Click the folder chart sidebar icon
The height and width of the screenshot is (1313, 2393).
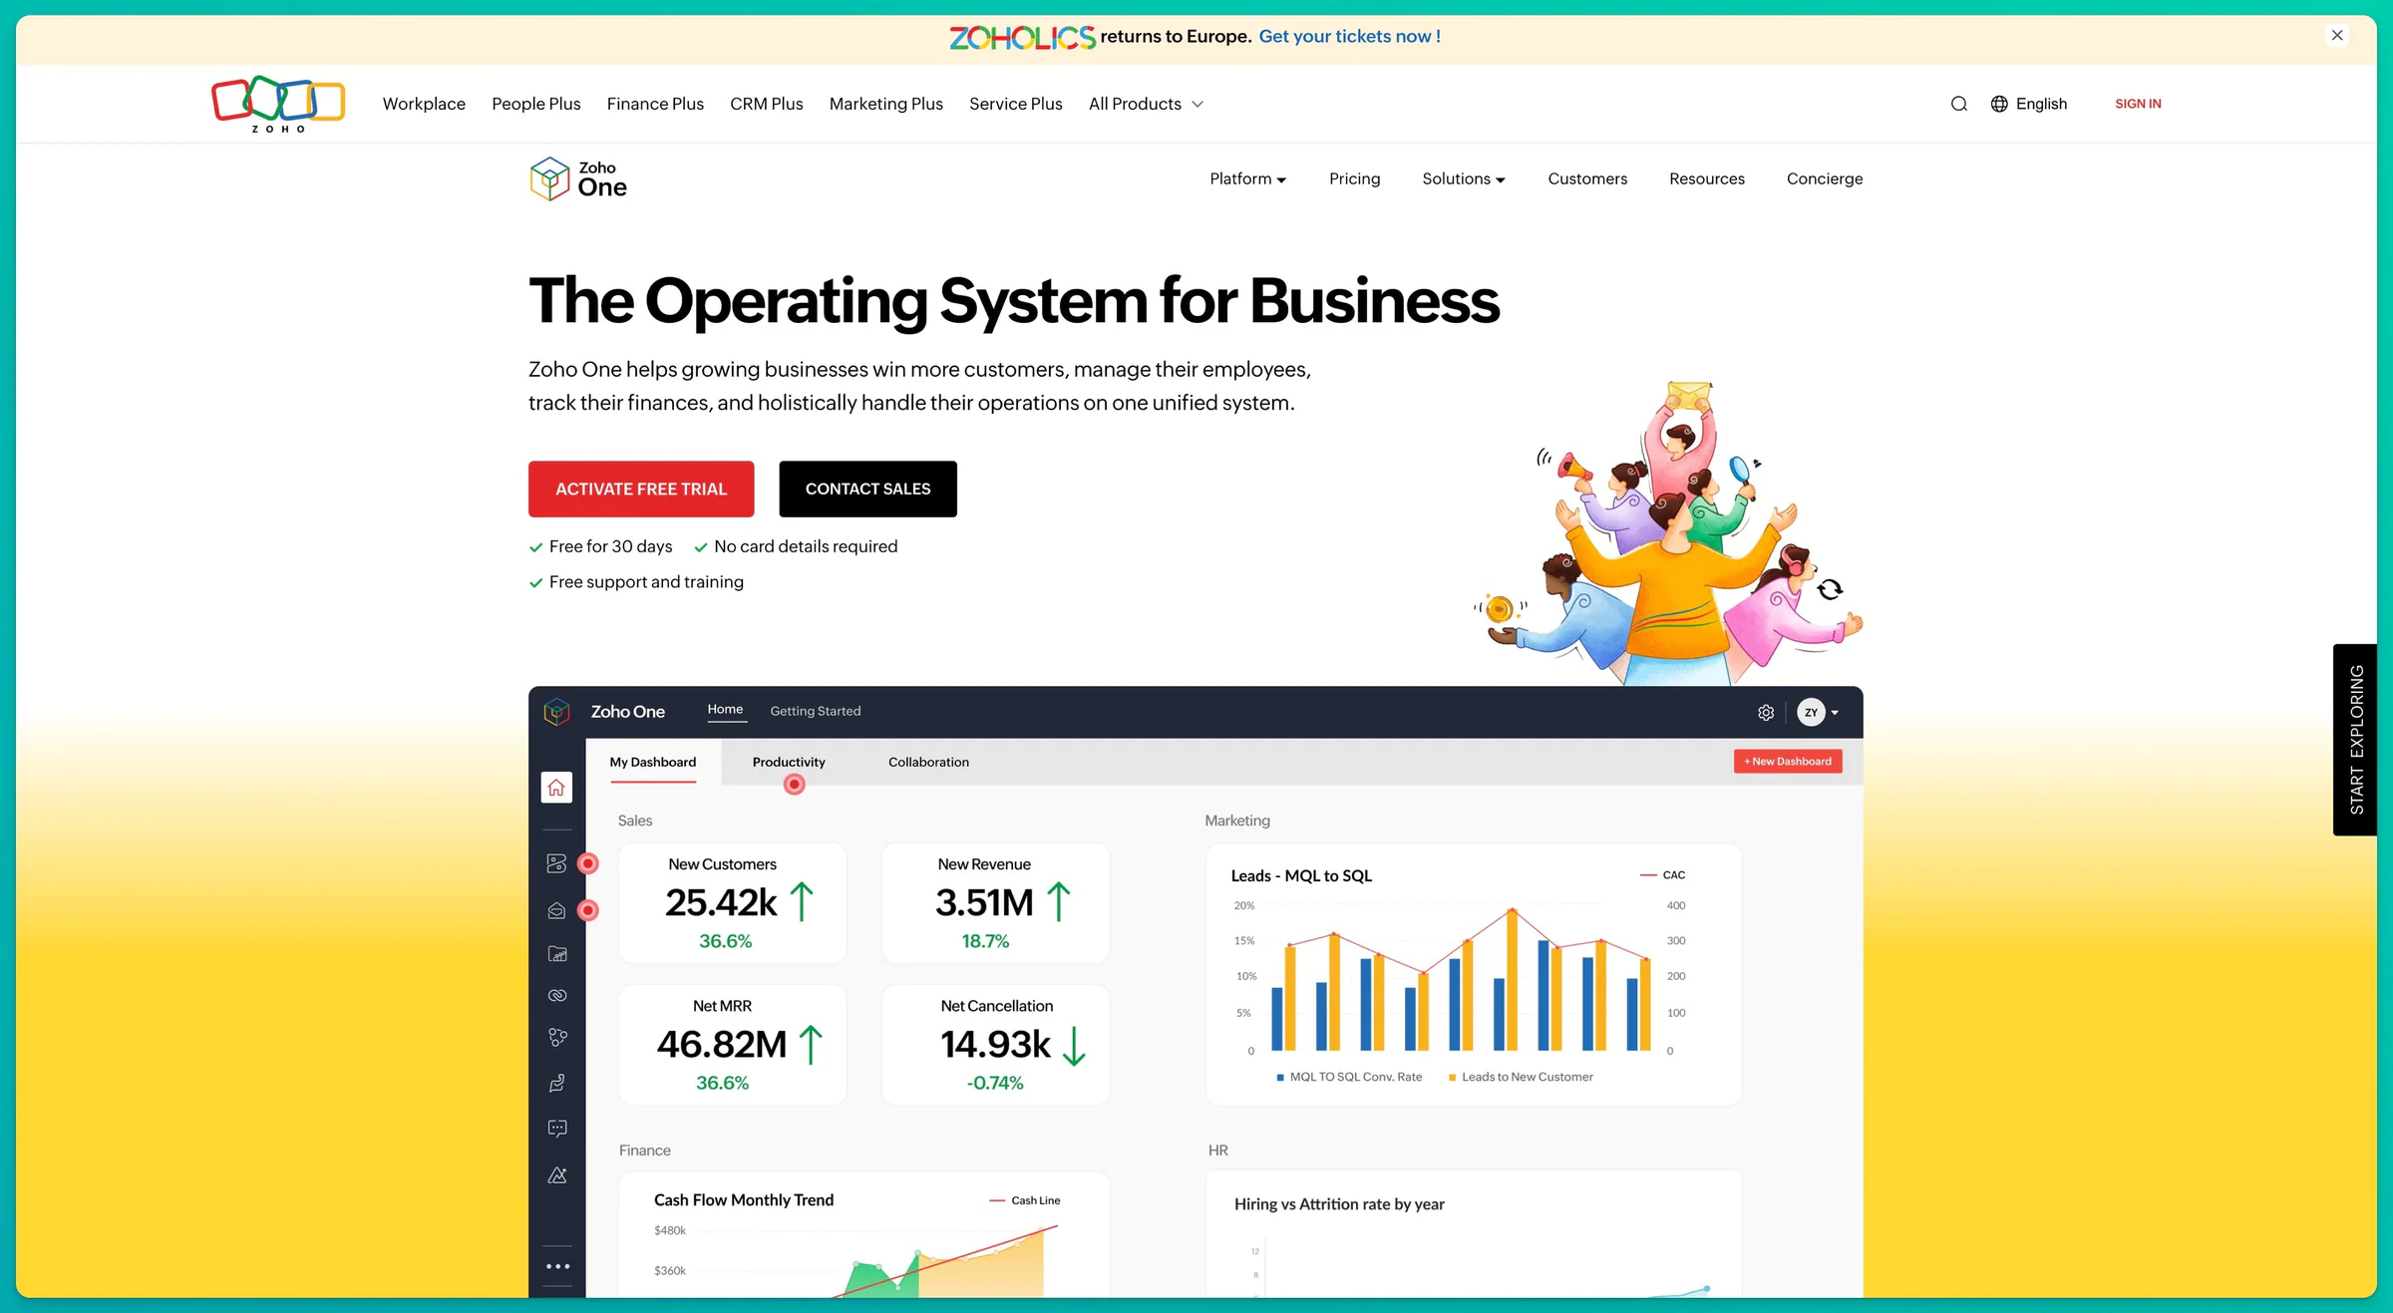point(557,954)
